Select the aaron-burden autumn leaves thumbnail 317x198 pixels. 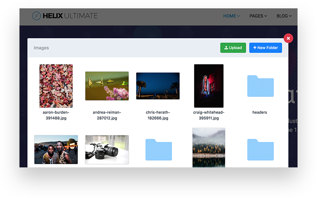[x=56, y=86]
